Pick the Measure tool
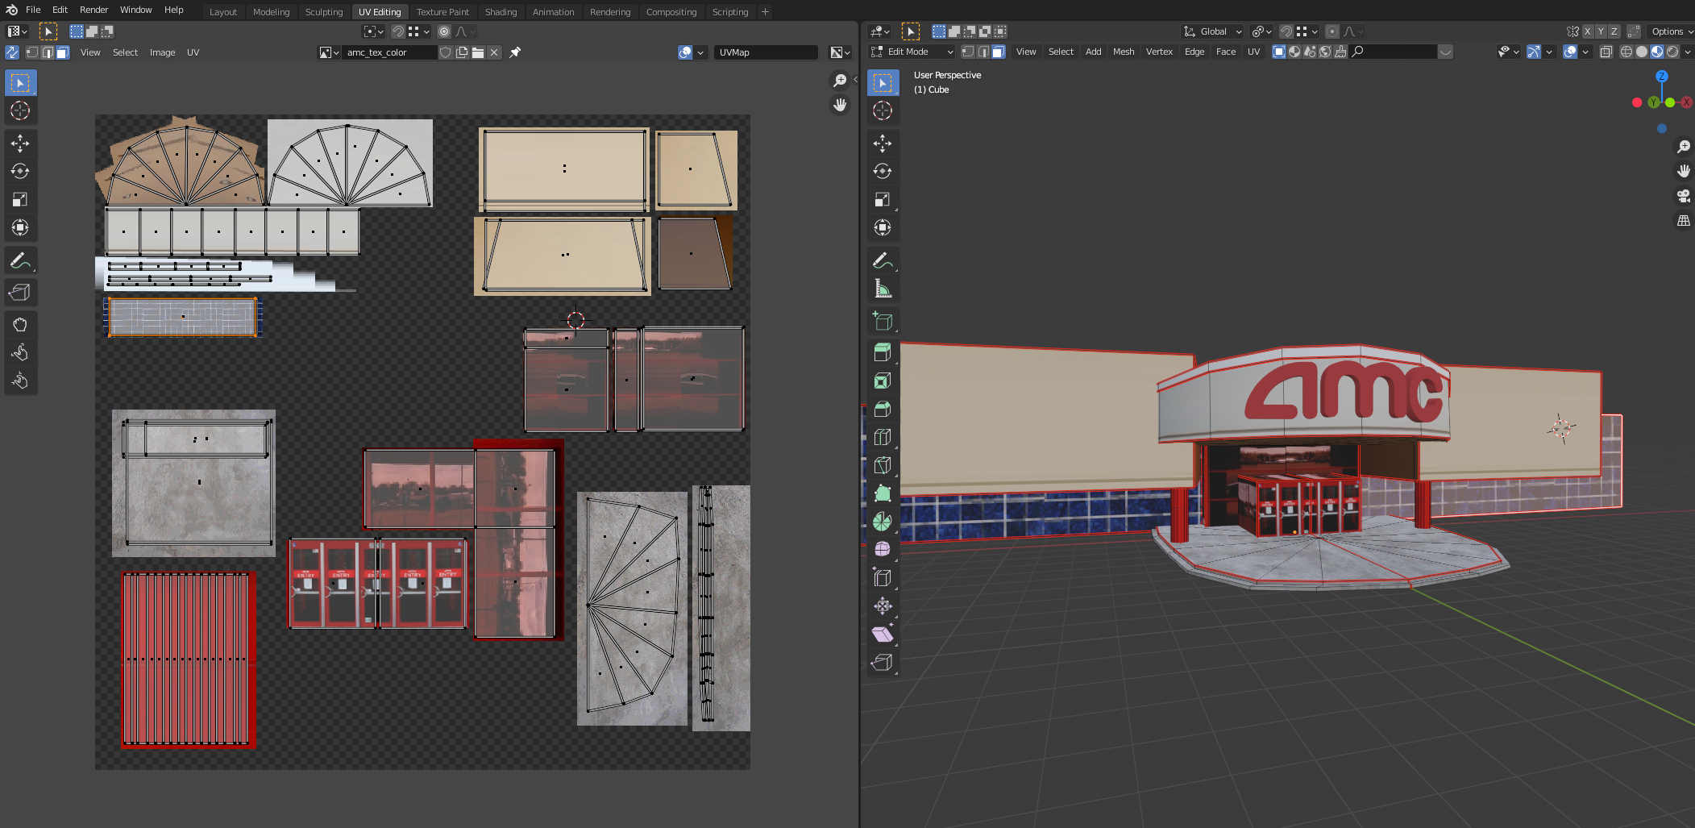1695x828 pixels. click(883, 289)
